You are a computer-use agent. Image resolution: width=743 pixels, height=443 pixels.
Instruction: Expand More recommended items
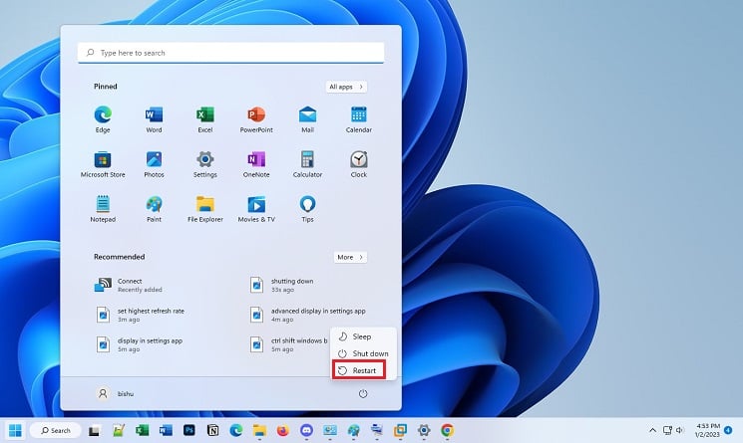(x=350, y=257)
